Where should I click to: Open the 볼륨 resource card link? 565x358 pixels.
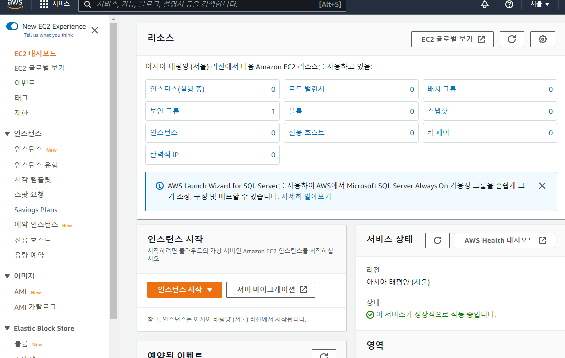[296, 111]
